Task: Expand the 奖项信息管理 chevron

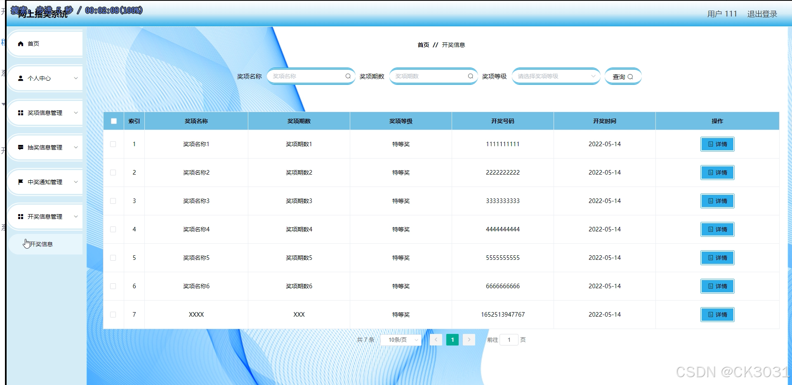Action: (76, 113)
